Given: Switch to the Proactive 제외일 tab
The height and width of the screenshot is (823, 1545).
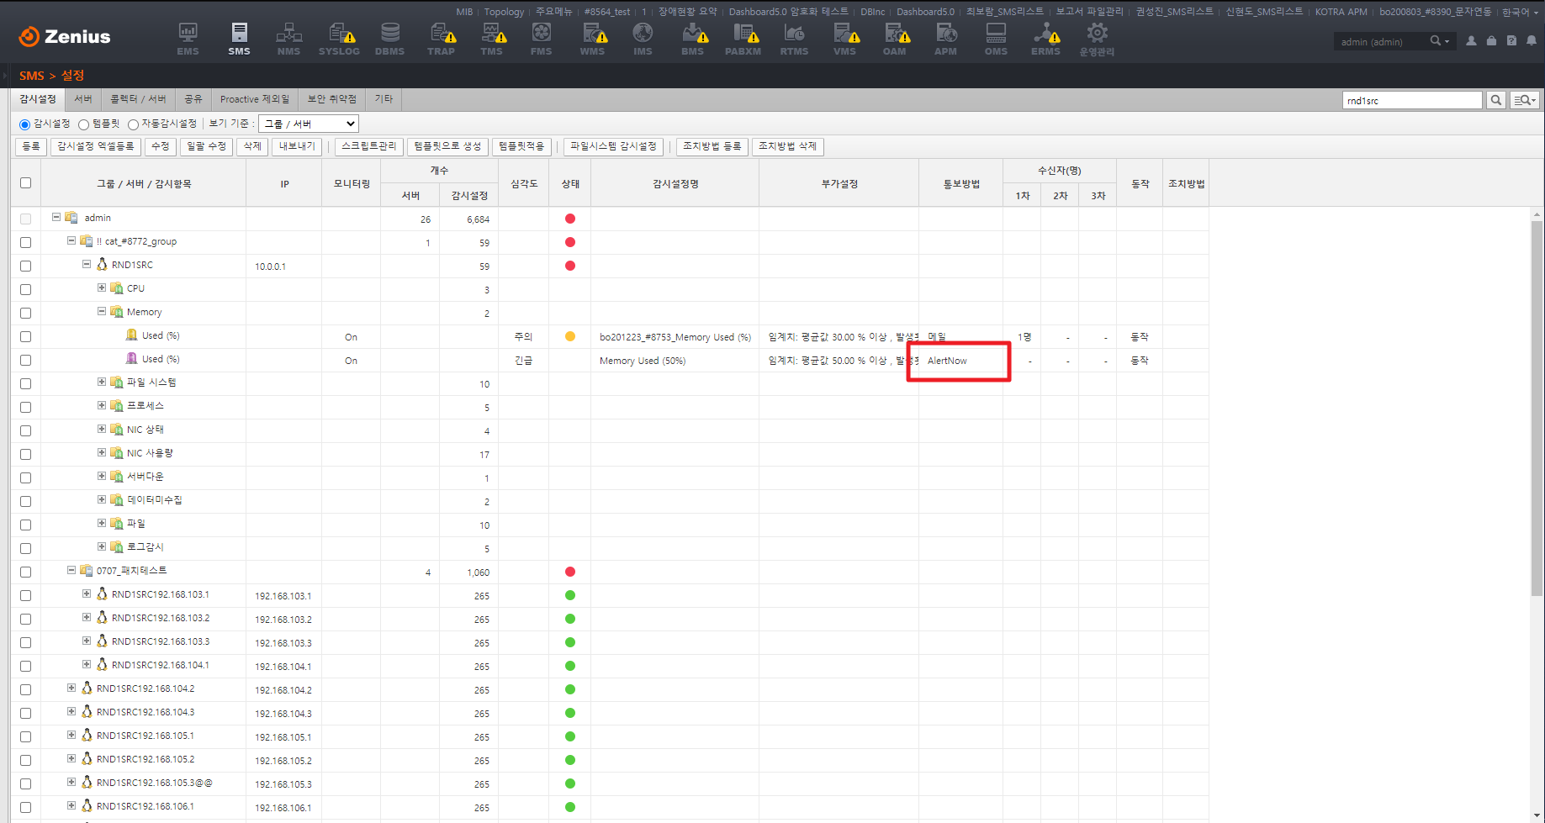Looking at the screenshot, I should coord(254,99).
